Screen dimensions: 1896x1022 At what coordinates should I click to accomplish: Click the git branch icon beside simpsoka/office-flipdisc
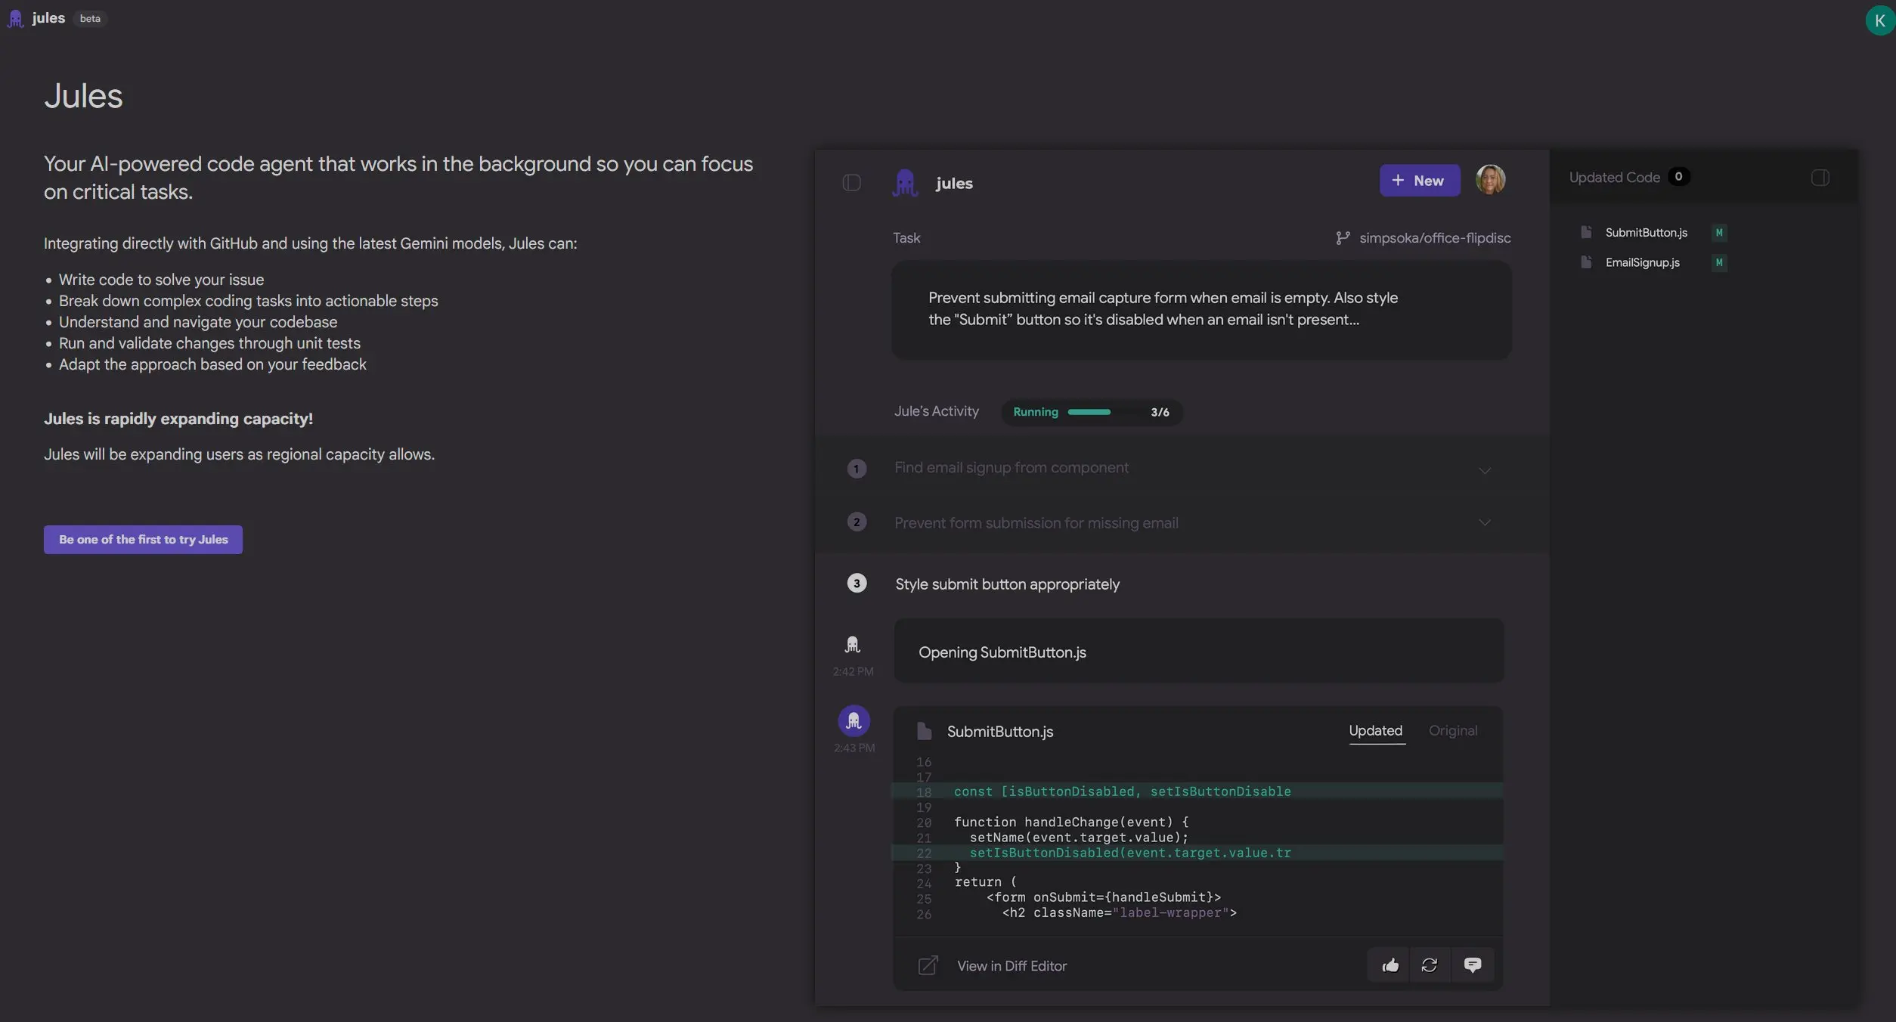coord(1342,238)
